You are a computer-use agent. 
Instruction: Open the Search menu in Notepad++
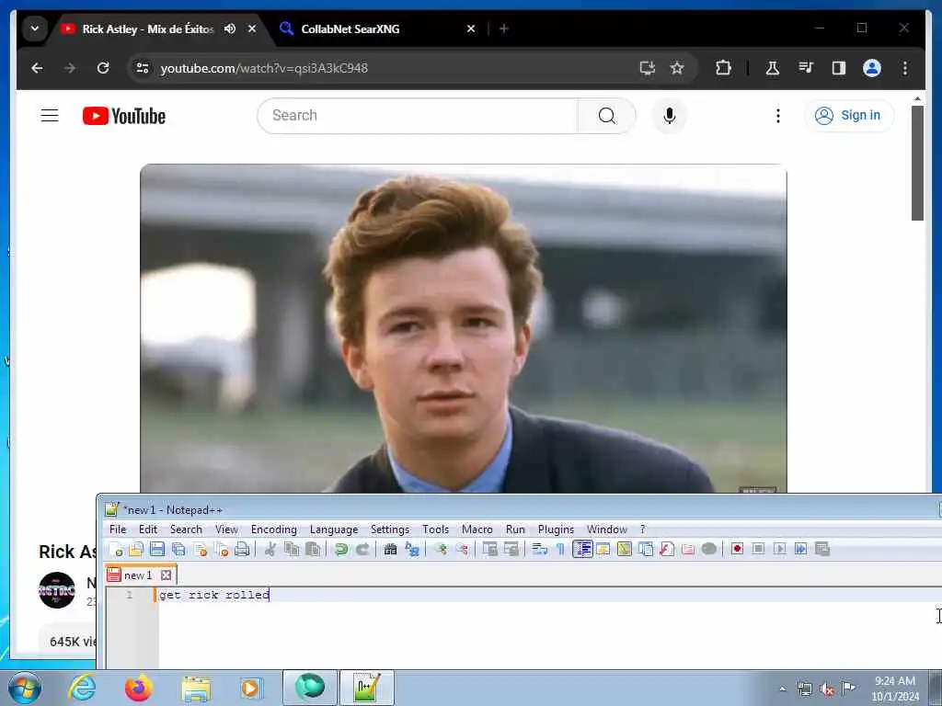click(186, 529)
